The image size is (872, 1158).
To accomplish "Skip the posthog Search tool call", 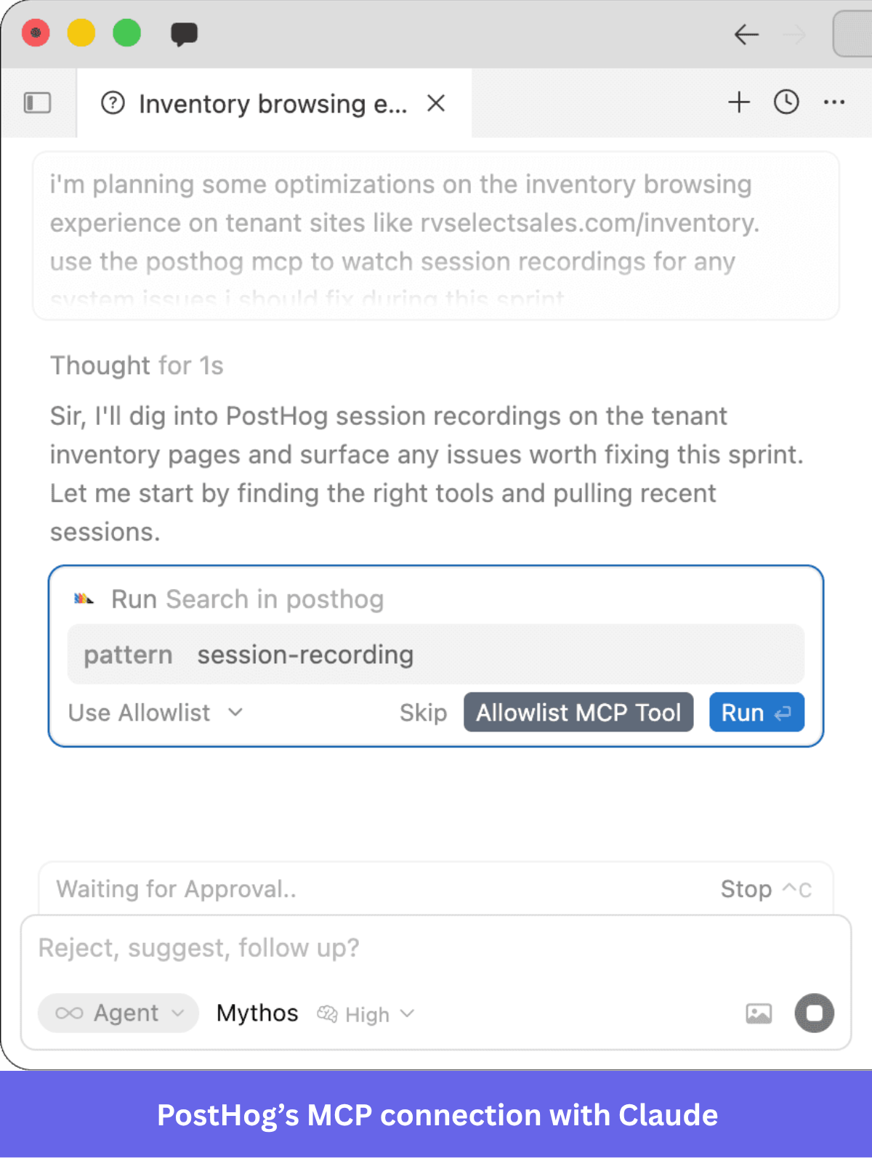I will [423, 713].
